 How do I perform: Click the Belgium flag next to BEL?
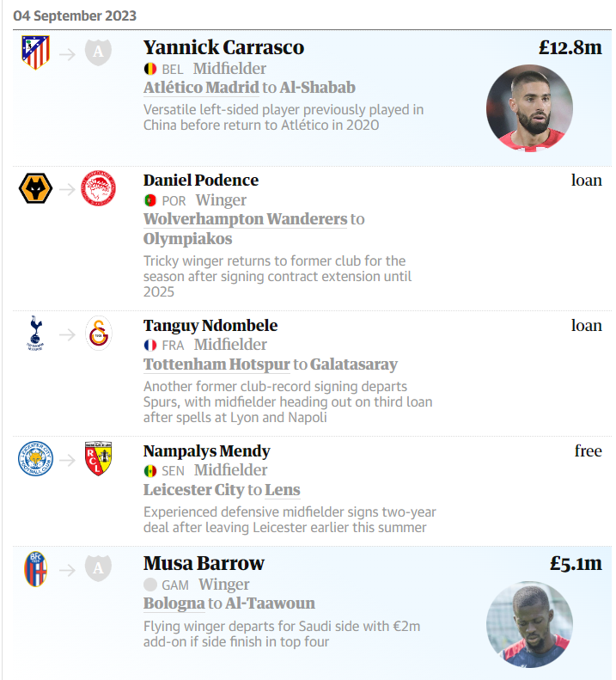pyautogui.click(x=149, y=69)
